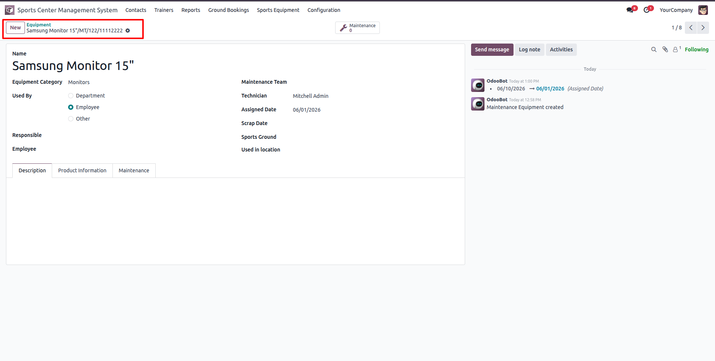Screen dimensions: 715x361
Task: Open the Reports menu
Action: click(x=191, y=10)
